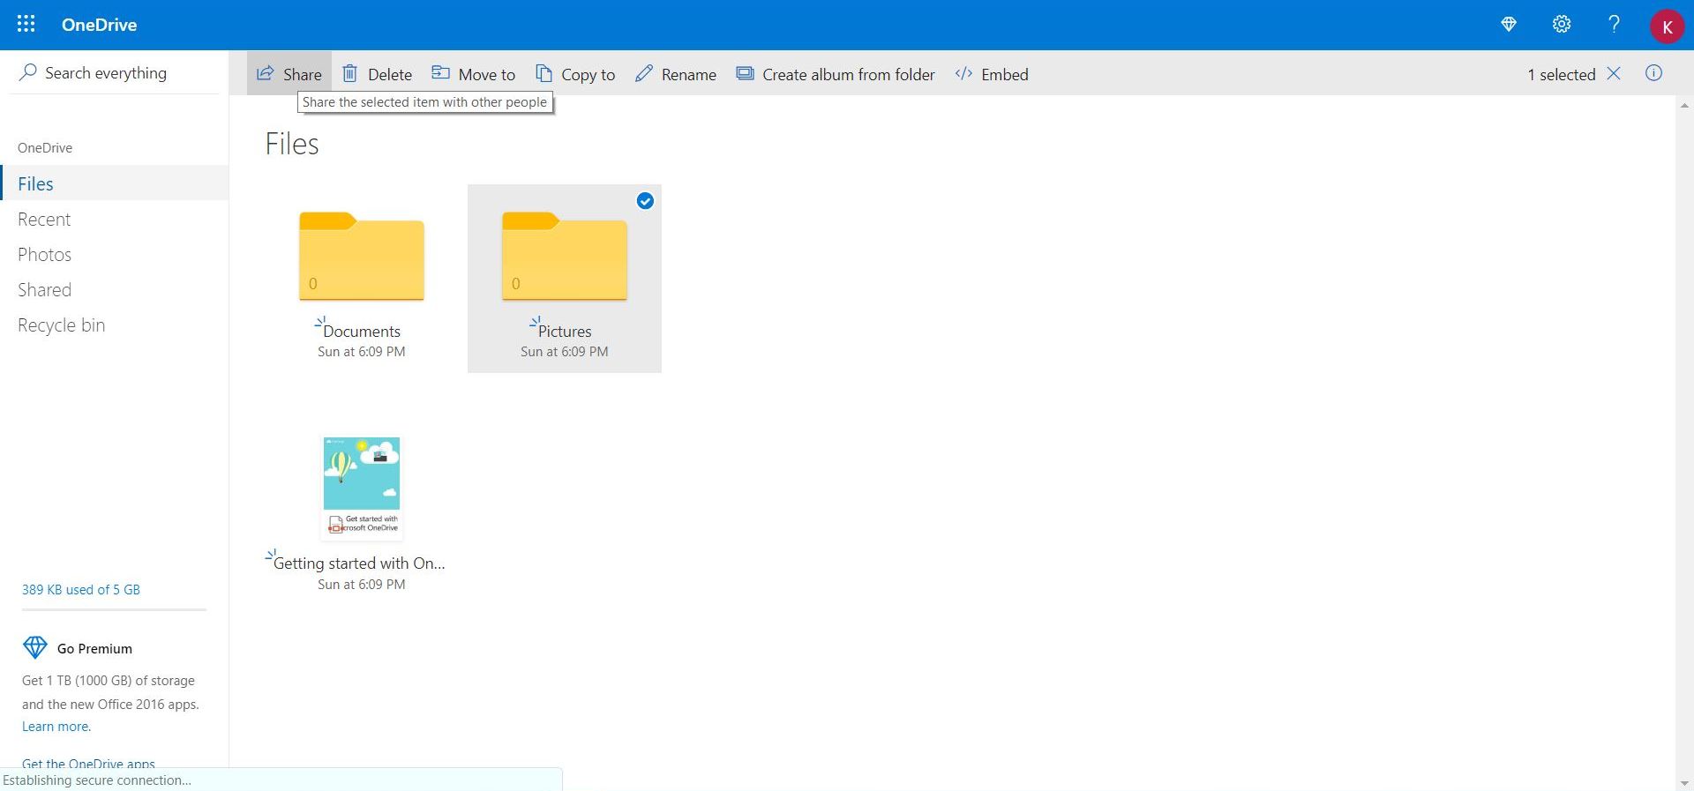Choose Copy to in the toolbar

point(575,74)
